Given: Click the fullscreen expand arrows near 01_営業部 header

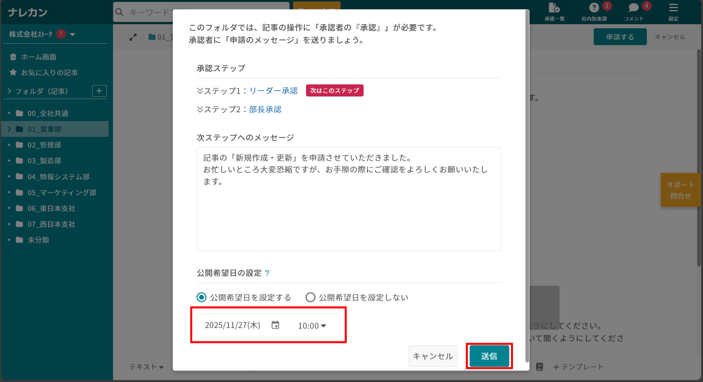Looking at the screenshot, I should 133,37.
